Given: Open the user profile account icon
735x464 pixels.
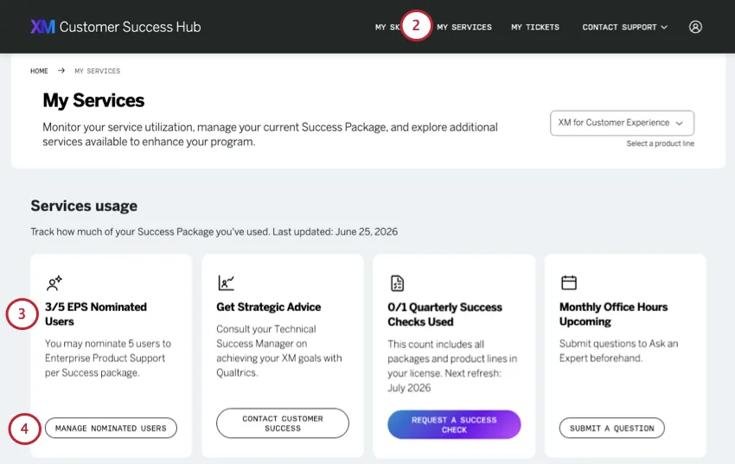Looking at the screenshot, I should (x=695, y=27).
